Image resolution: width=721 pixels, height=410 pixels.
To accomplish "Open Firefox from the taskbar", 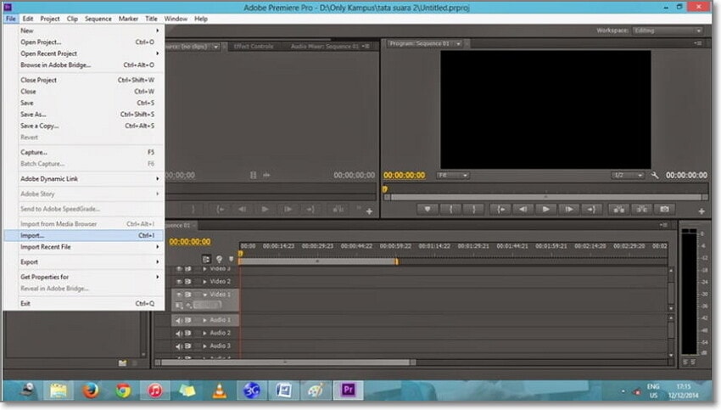I will (91, 390).
